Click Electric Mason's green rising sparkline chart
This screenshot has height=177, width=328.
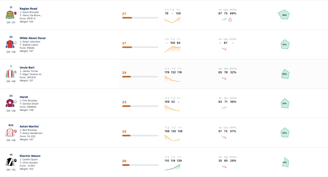pos(172,167)
